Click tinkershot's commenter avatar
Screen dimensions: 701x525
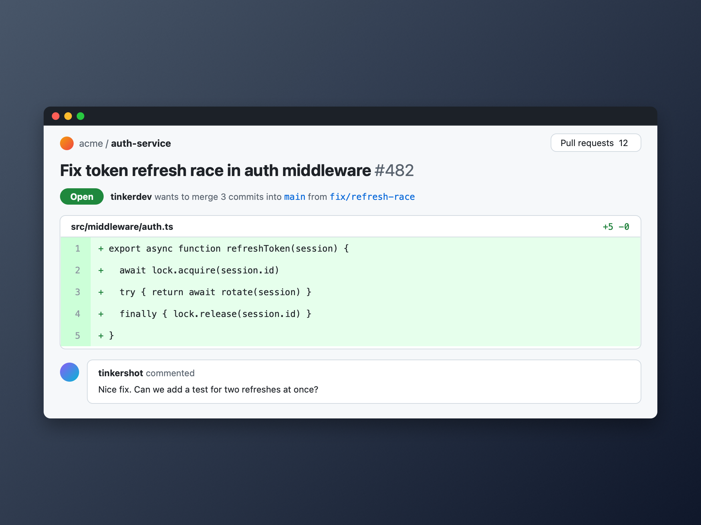(x=70, y=372)
